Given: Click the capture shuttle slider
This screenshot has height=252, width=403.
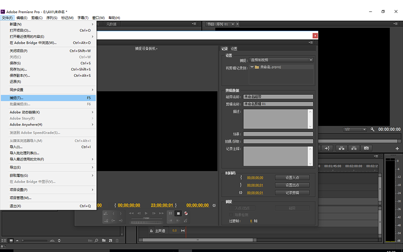Looking at the screenshot, I should [146, 218].
